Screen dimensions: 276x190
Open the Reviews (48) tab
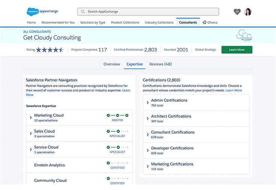coord(160,64)
